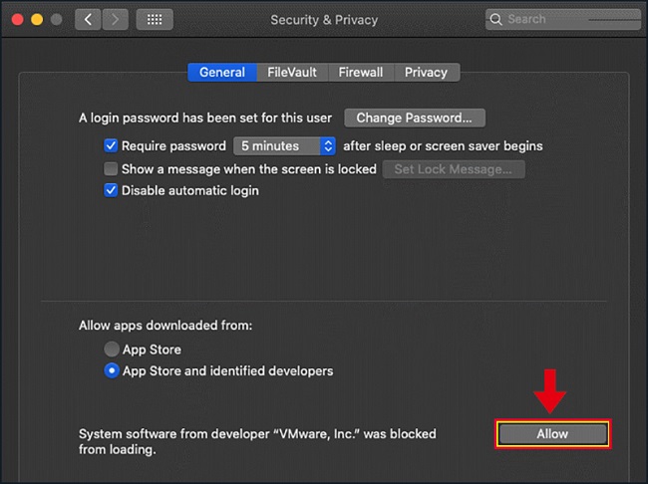648x484 pixels.
Task: Allow the blocked VMware system software
Action: click(551, 434)
